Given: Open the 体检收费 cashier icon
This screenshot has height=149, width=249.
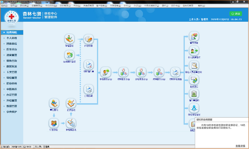Looking at the screenshot, I should 89,39.
